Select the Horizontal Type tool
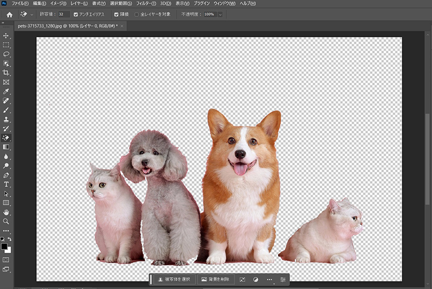This screenshot has height=289, width=432. (x=6, y=184)
